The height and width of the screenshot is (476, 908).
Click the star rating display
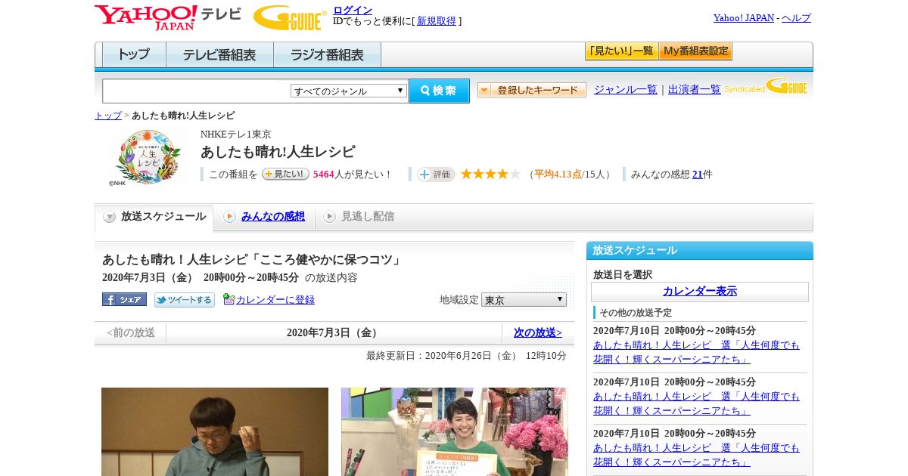point(490,174)
